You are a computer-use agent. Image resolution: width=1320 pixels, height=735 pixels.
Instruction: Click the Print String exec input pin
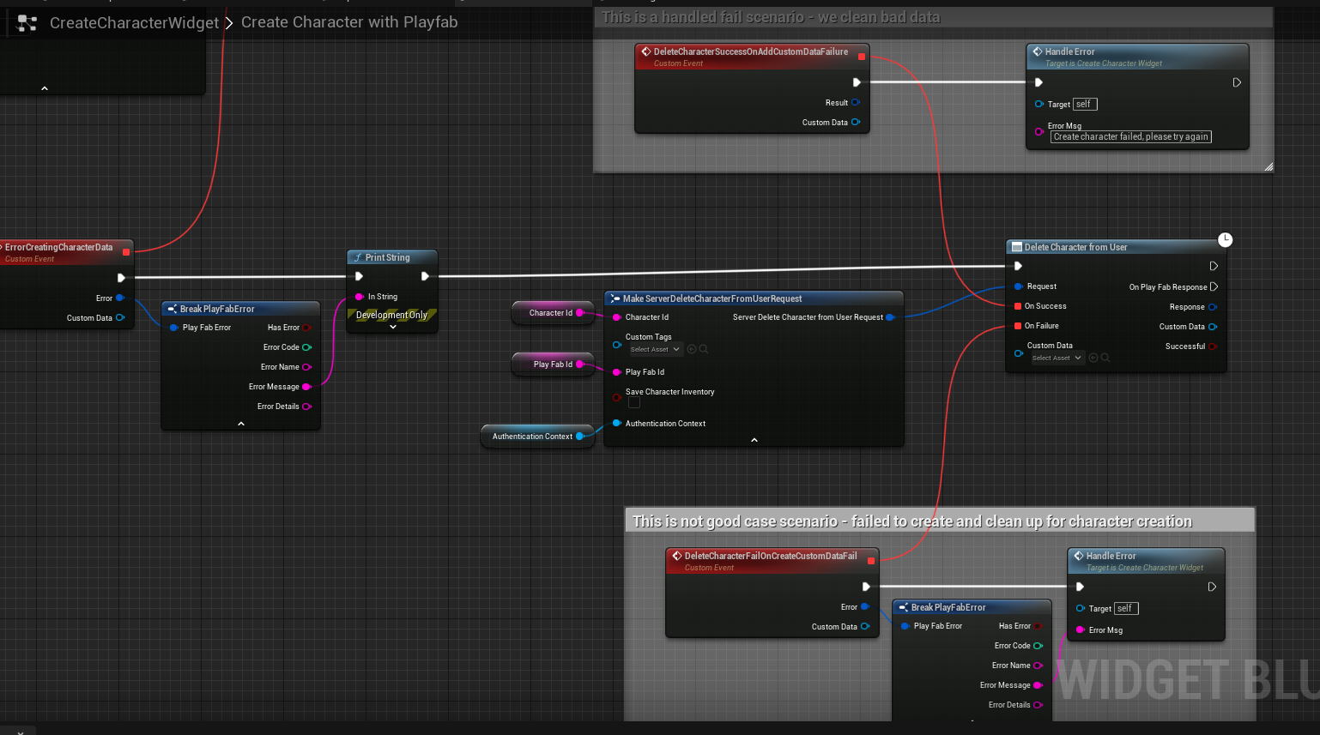coord(359,276)
